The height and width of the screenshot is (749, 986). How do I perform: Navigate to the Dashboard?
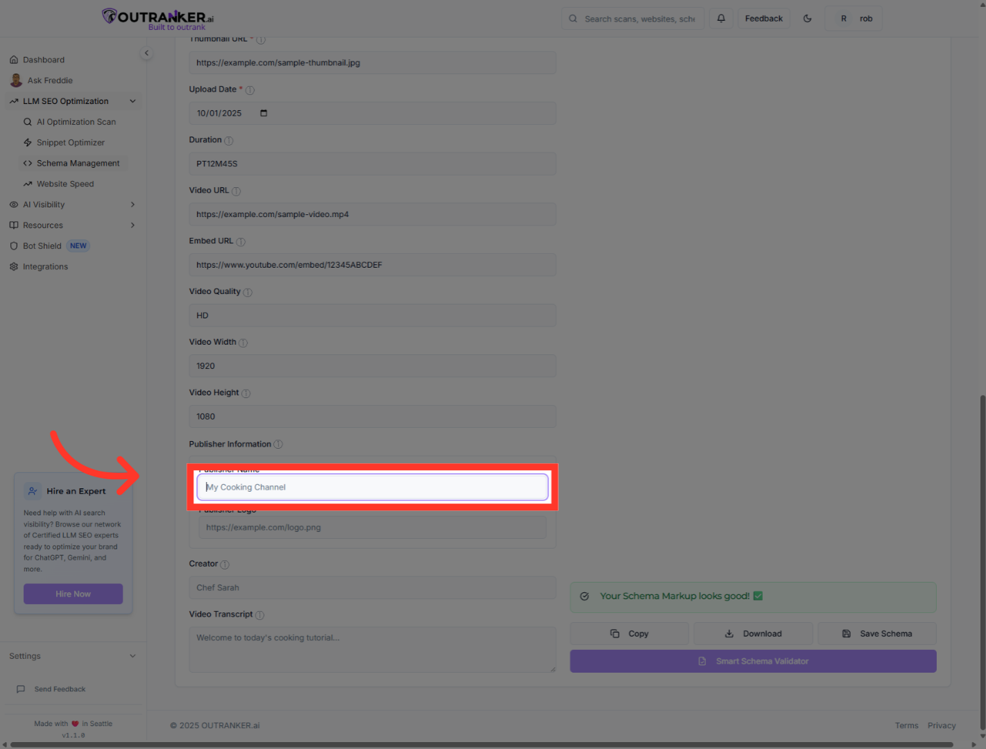(44, 60)
